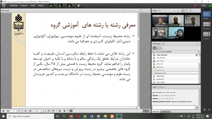This screenshot has height=119, width=212.
Task: Zoom in with the plus icon
Action: 30,111
